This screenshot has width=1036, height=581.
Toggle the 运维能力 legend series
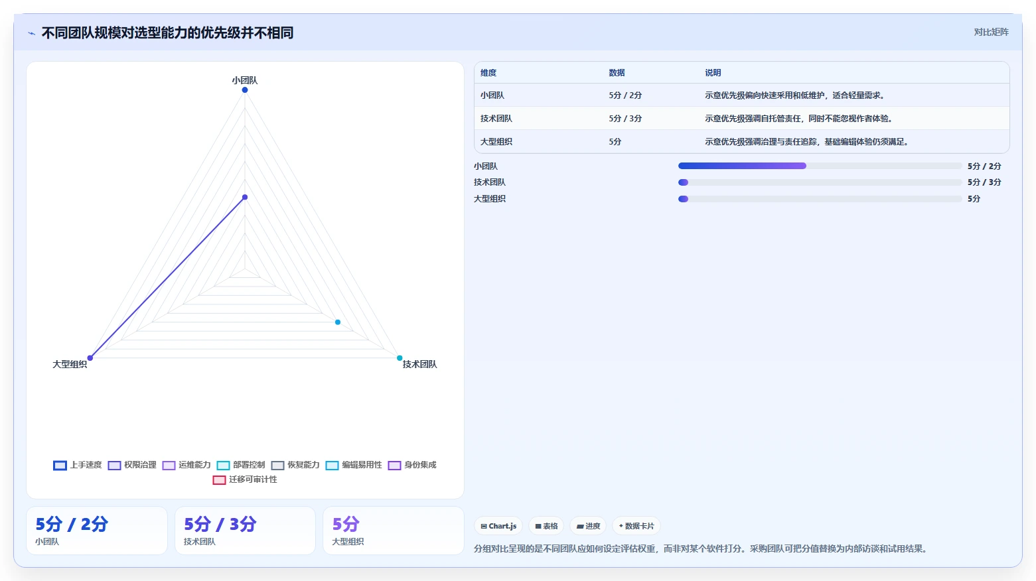[x=186, y=465]
